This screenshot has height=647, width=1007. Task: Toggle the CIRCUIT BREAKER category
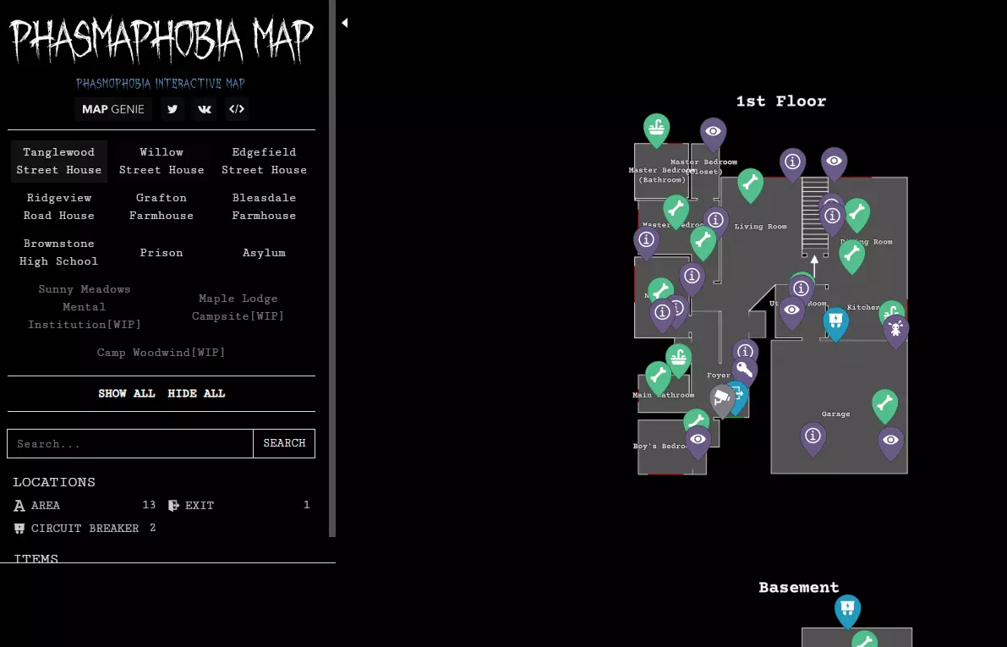[x=85, y=528]
